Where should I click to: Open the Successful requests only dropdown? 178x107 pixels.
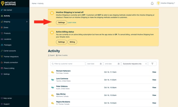[x=134, y=64]
